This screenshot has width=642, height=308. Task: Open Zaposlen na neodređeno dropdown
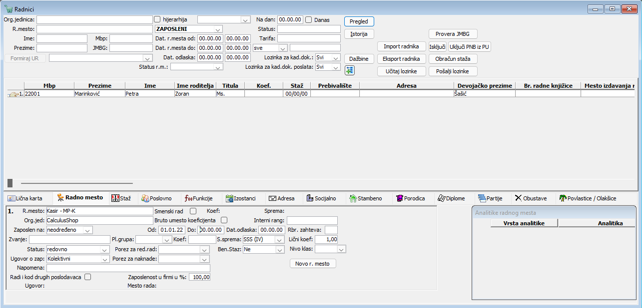coord(88,230)
